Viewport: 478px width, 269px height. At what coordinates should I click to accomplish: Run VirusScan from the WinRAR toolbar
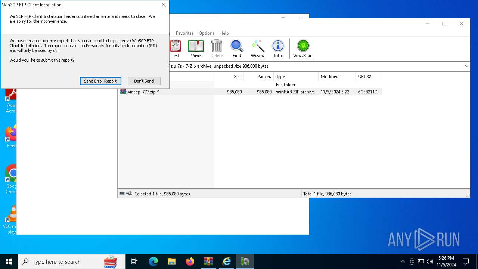303,49
